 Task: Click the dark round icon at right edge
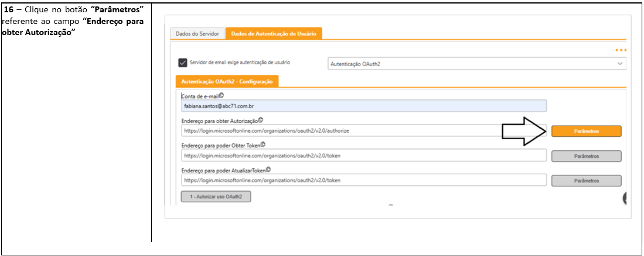point(626,199)
